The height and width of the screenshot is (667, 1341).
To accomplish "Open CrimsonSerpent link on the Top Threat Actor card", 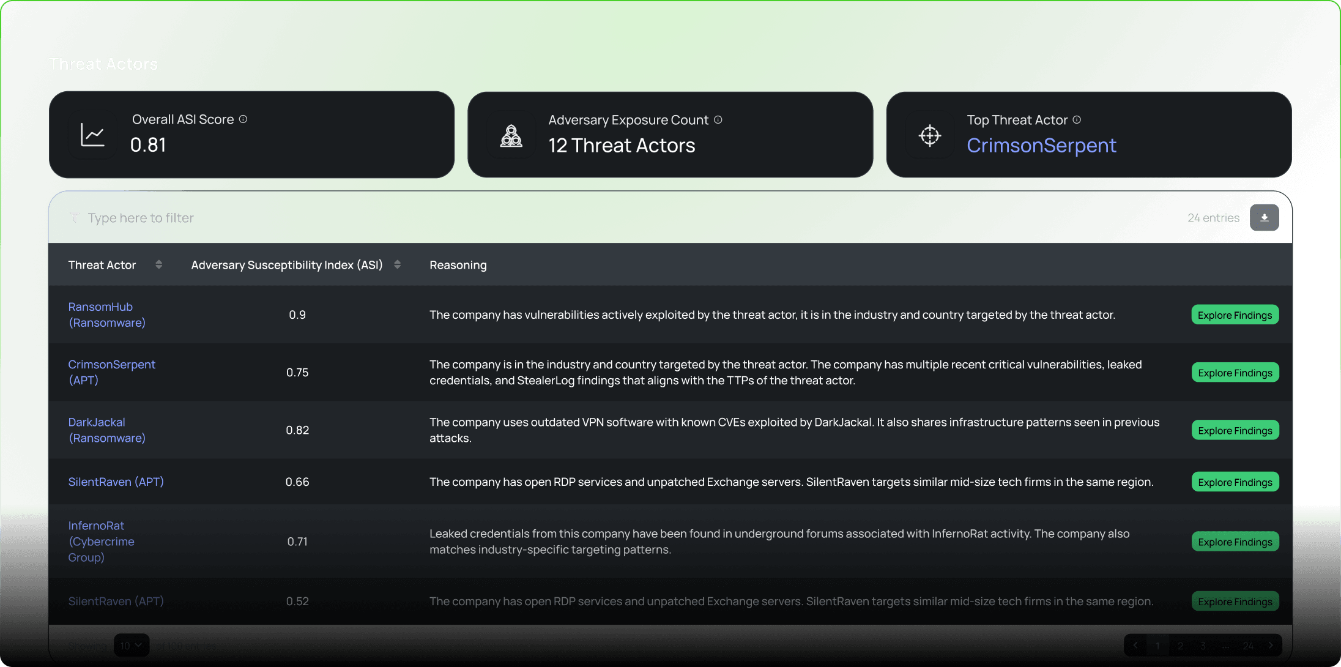I will pyautogui.click(x=1041, y=146).
